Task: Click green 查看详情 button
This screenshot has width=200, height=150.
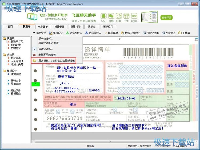Action: [x=166, y=18]
